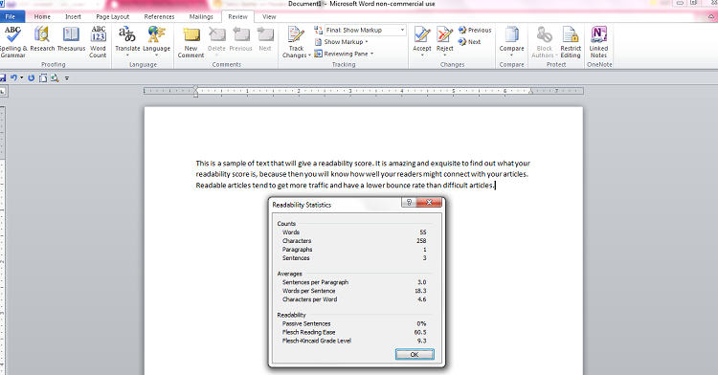
Task: Insert a New Comment
Action: [x=191, y=42]
